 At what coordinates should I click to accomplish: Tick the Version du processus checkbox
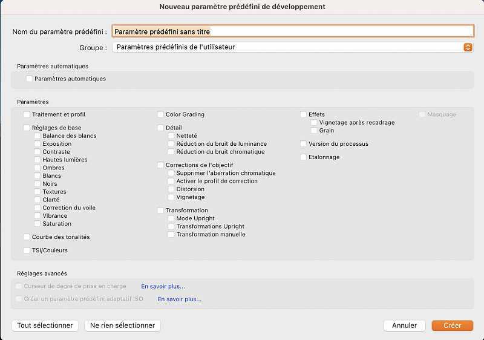(x=303, y=144)
